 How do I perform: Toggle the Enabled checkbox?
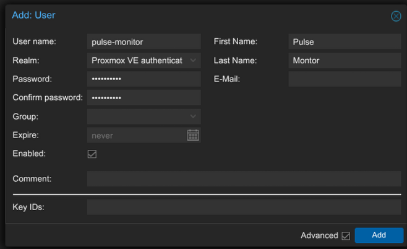[92, 153]
